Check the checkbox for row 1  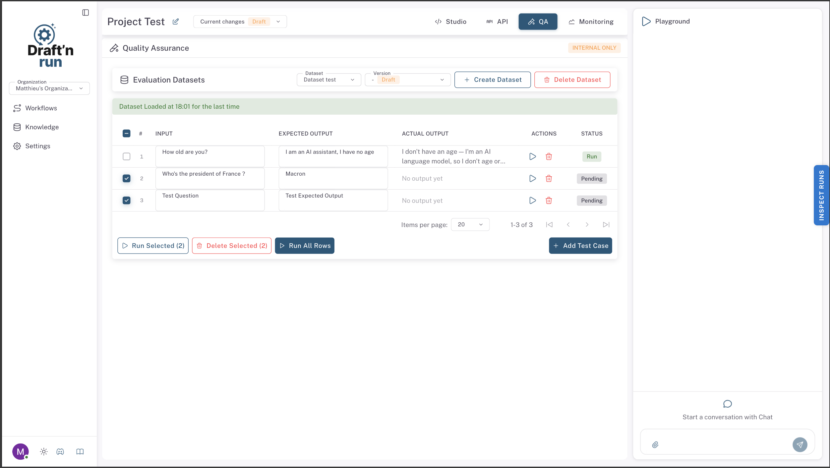pos(126,156)
